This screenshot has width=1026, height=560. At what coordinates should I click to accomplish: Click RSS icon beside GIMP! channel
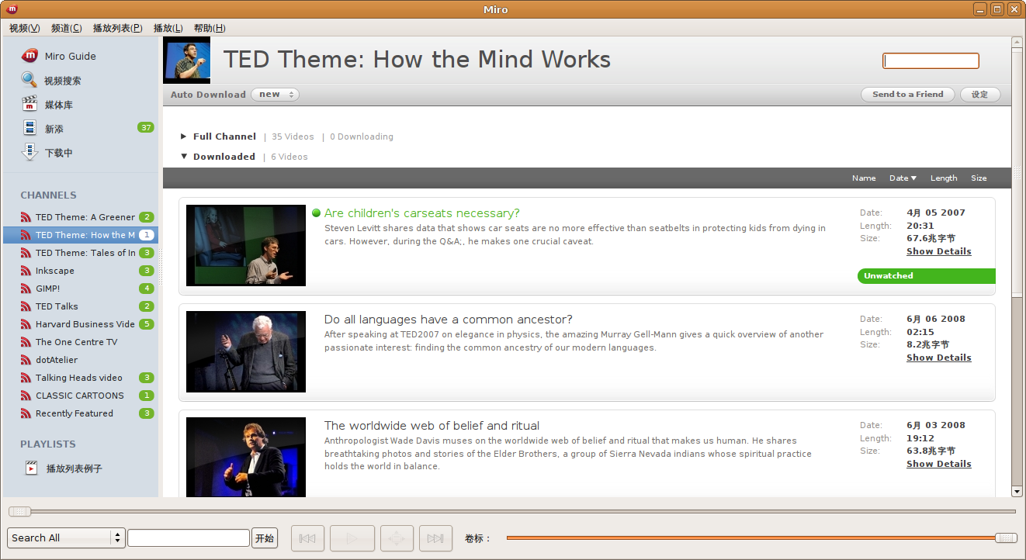(26, 289)
